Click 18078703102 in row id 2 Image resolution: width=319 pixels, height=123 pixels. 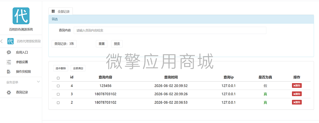coord(105,103)
